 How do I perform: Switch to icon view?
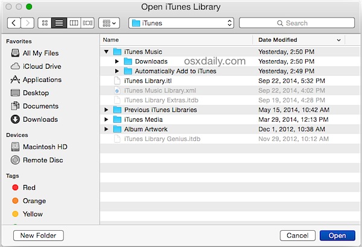[x=45, y=23]
